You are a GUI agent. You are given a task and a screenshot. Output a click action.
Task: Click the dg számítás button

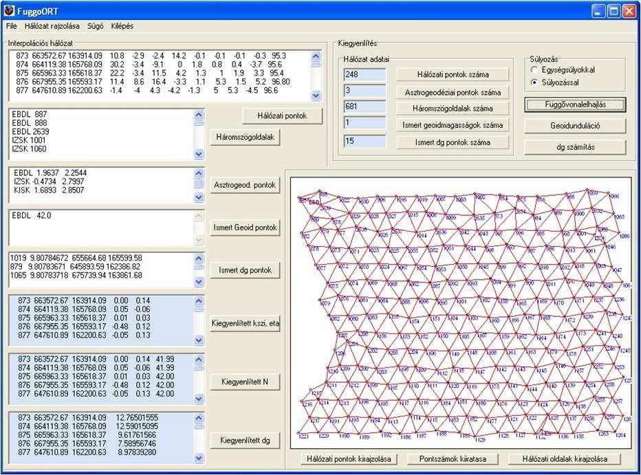575,147
